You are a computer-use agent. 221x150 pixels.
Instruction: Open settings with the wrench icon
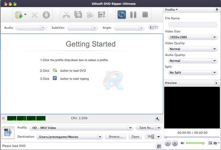pyautogui.click(x=157, y=119)
